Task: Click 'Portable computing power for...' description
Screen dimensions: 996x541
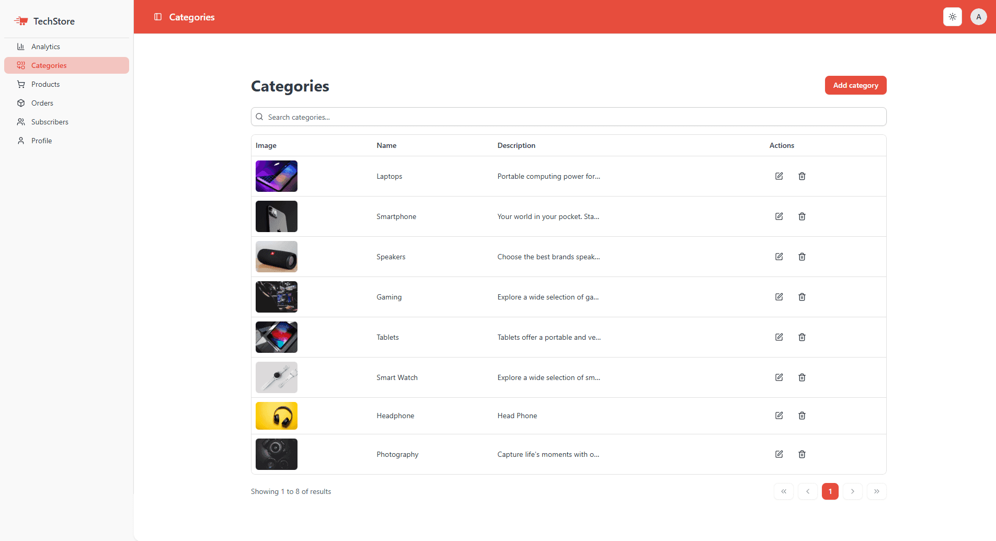Action: click(548, 176)
